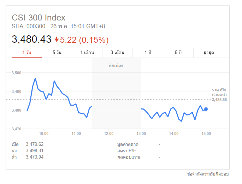This screenshot has width=242, height=184.
Task: Switch to the 5 ปี tab
Action: coord(178,53)
